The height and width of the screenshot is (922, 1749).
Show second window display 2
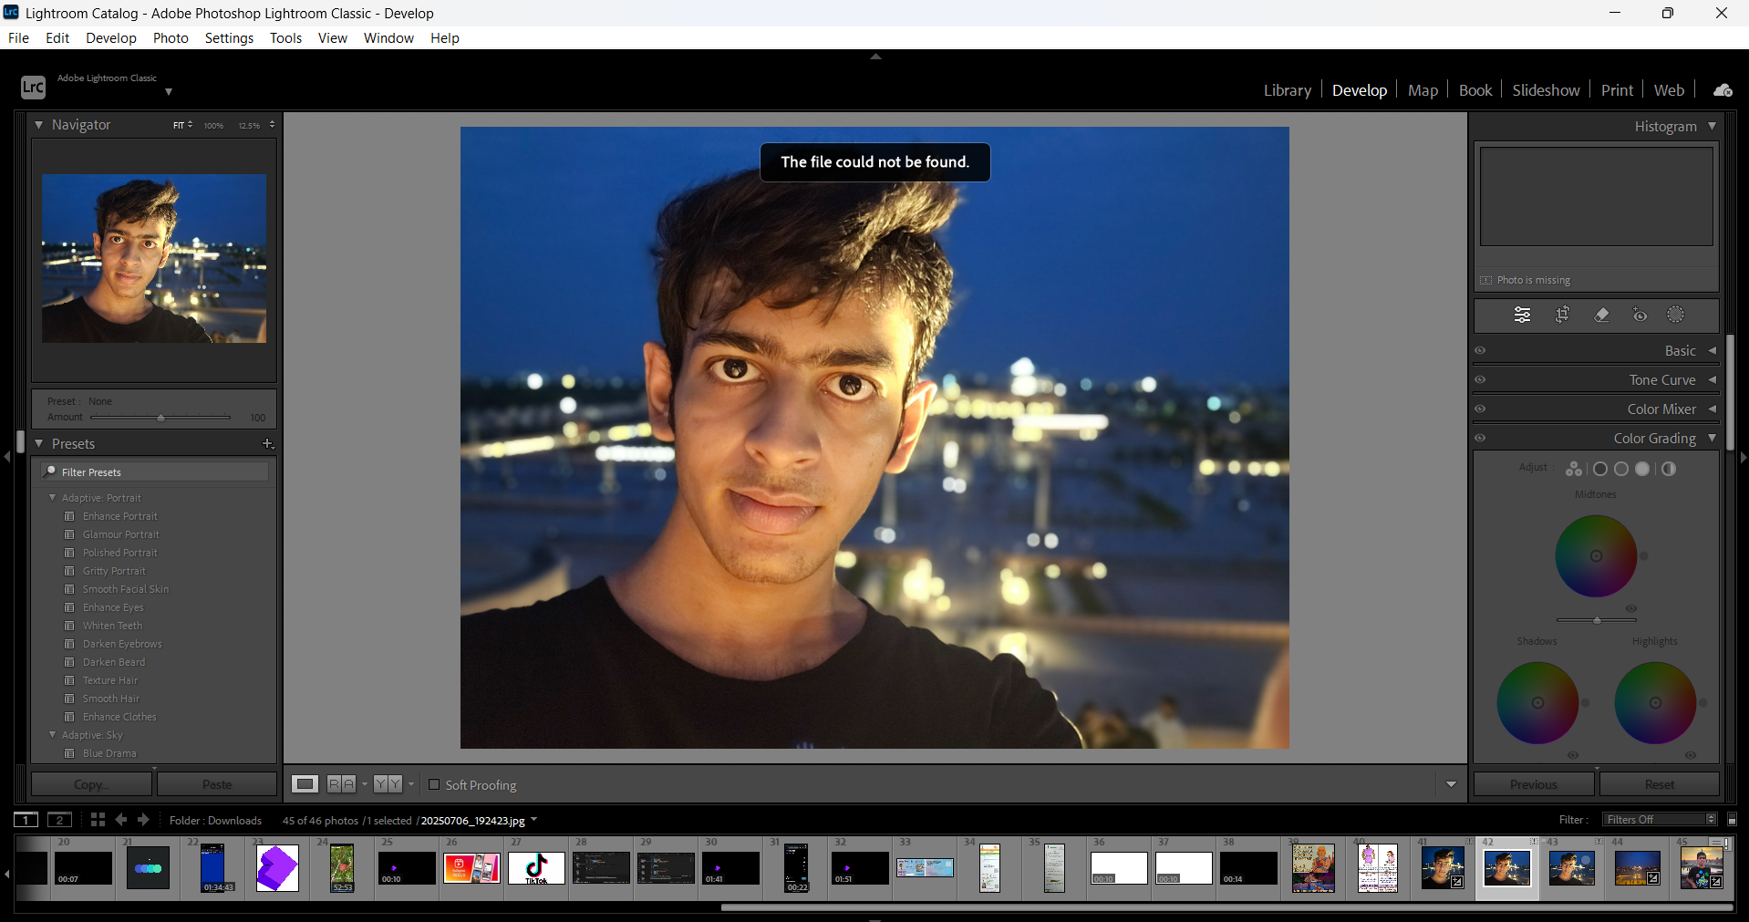point(59,820)
